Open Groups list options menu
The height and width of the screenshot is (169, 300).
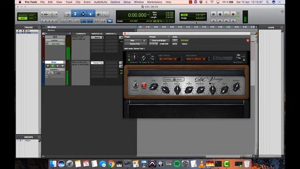click(39, 137)
